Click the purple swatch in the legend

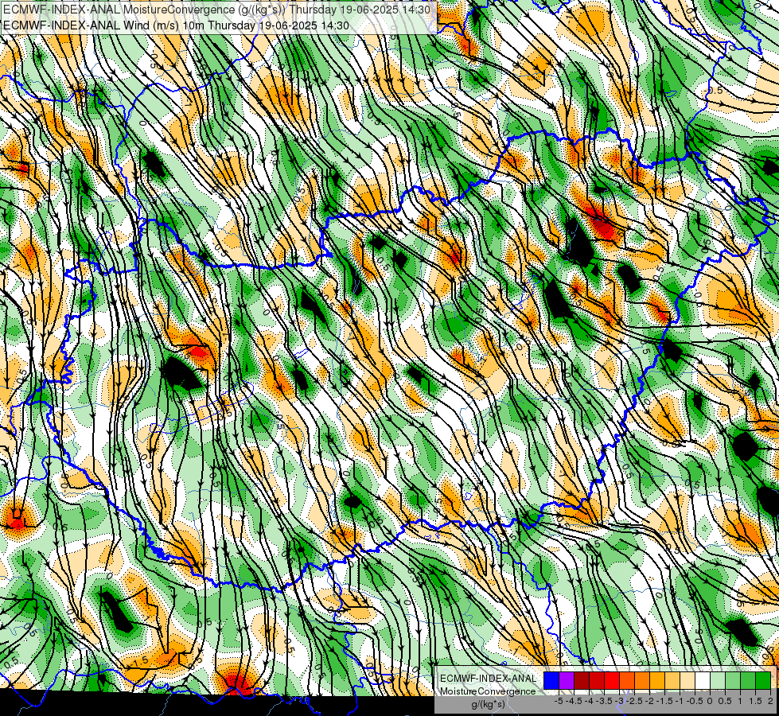567,681
